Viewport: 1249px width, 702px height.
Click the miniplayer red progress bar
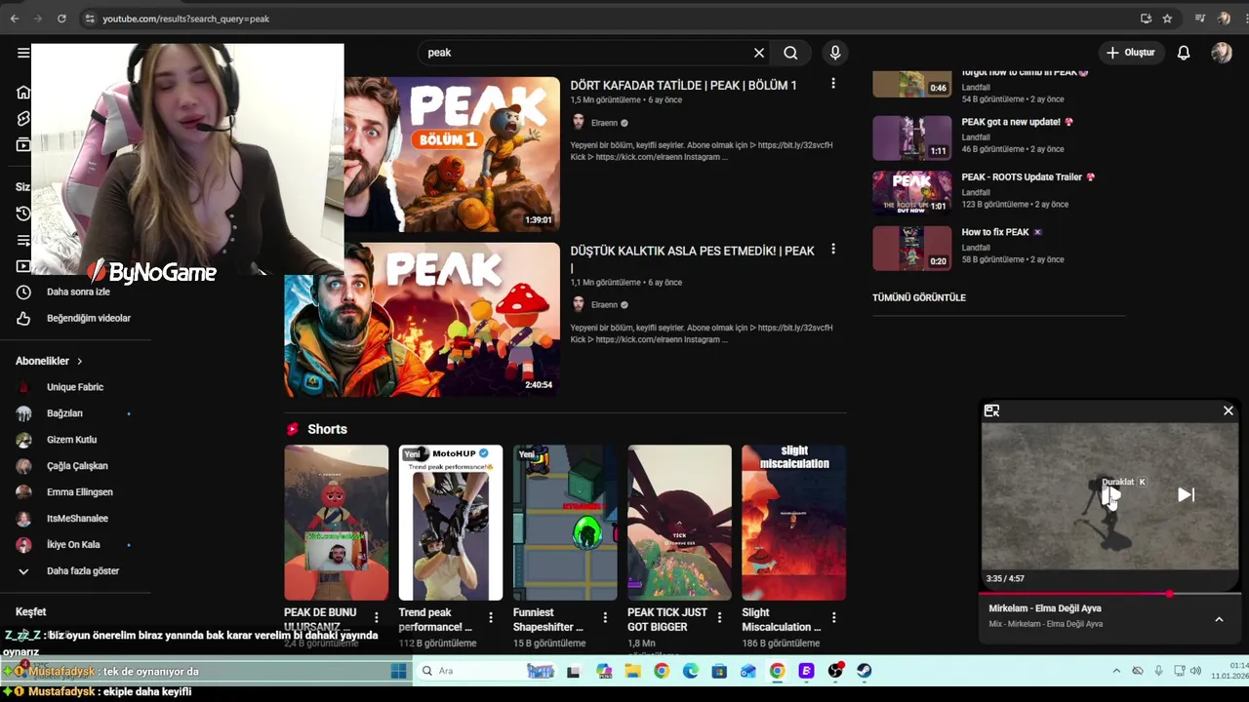tap(1110, 593)
